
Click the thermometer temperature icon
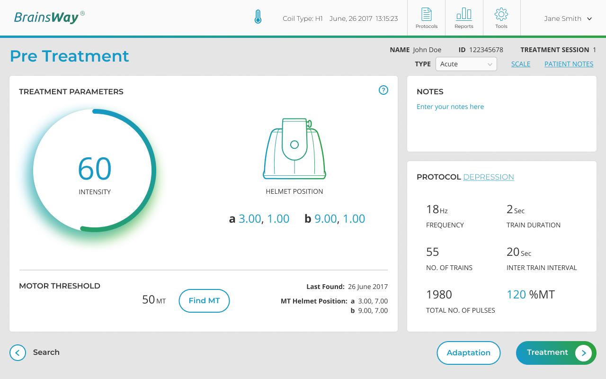pyautogui.click(x=258, y=18)
